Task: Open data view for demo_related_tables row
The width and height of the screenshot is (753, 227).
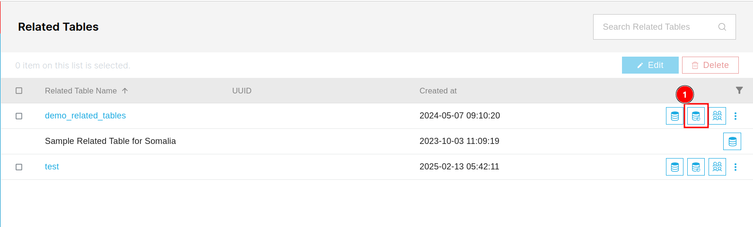Action: [674, 116]
